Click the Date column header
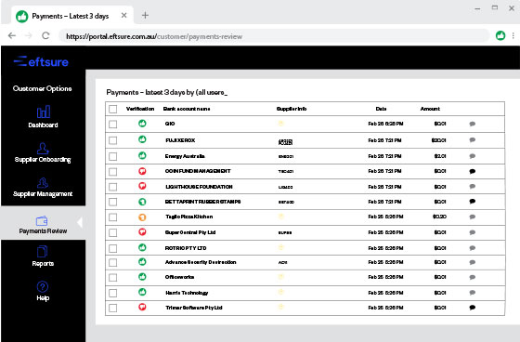The width and height of the screenshot is (520, 342). pyautogui.click(x=381, y=109)
